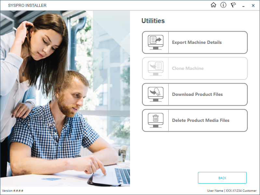Viewport: 260px width, 195px height.
Task: Close the SYSPRO Installer window
Action: click(253, 6)
